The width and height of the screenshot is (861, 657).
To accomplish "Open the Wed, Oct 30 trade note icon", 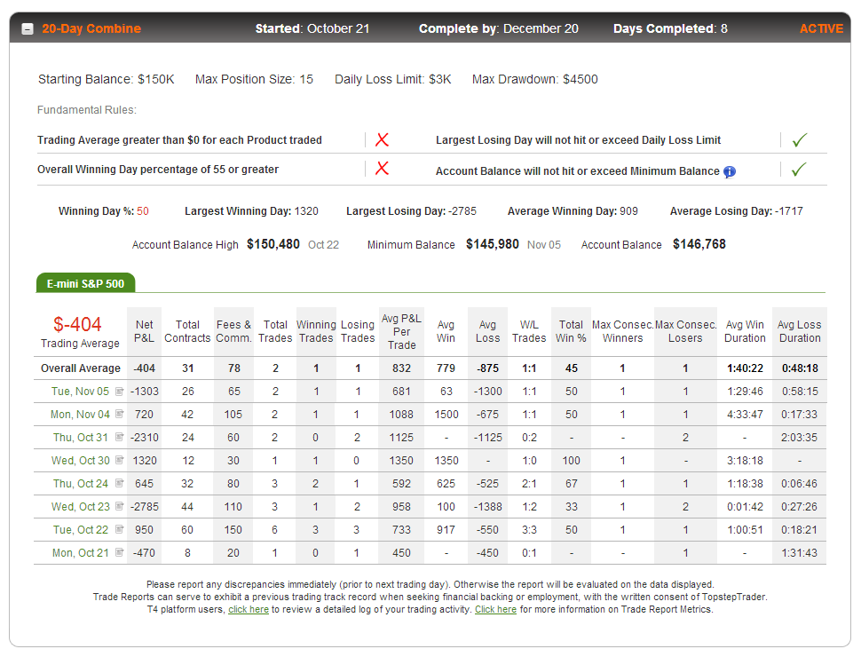I will (x=119, y=460).
